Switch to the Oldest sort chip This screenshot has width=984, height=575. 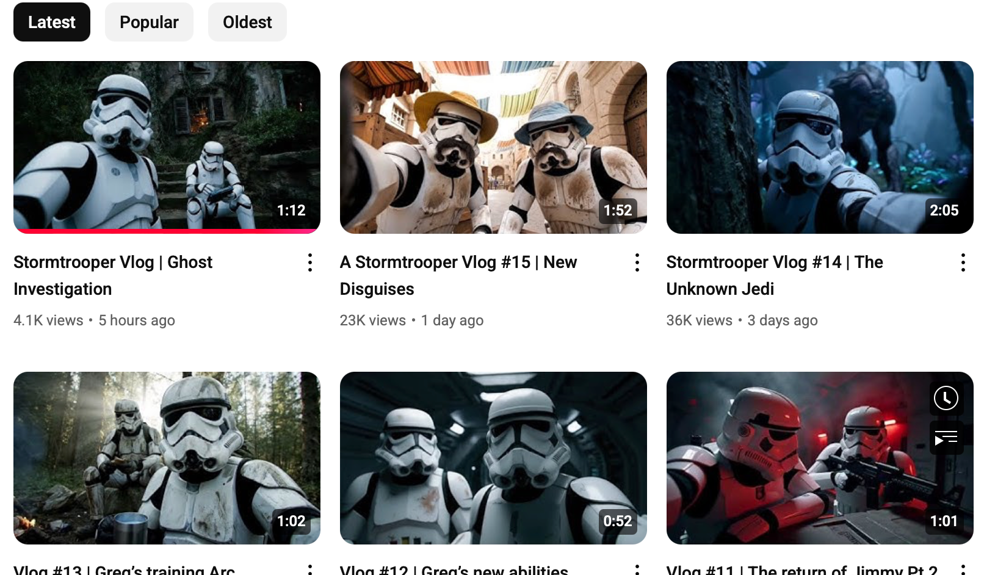(x=247, y=22)
